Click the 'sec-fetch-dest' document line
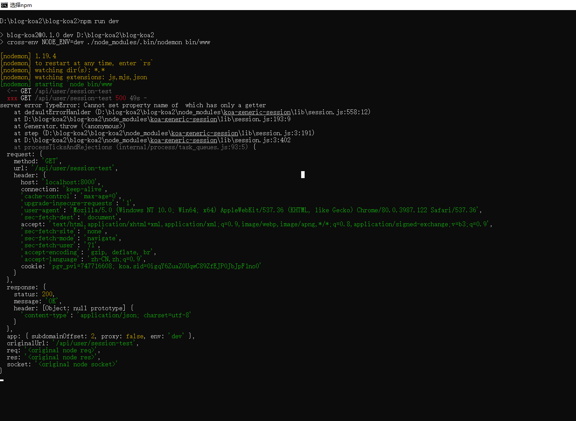This screenshot has width=576, height=421. pyautogui.click(x=71, y=217)
